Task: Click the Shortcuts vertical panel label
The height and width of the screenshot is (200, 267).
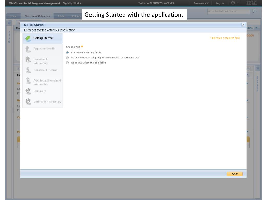Action: tap(9, 37)
